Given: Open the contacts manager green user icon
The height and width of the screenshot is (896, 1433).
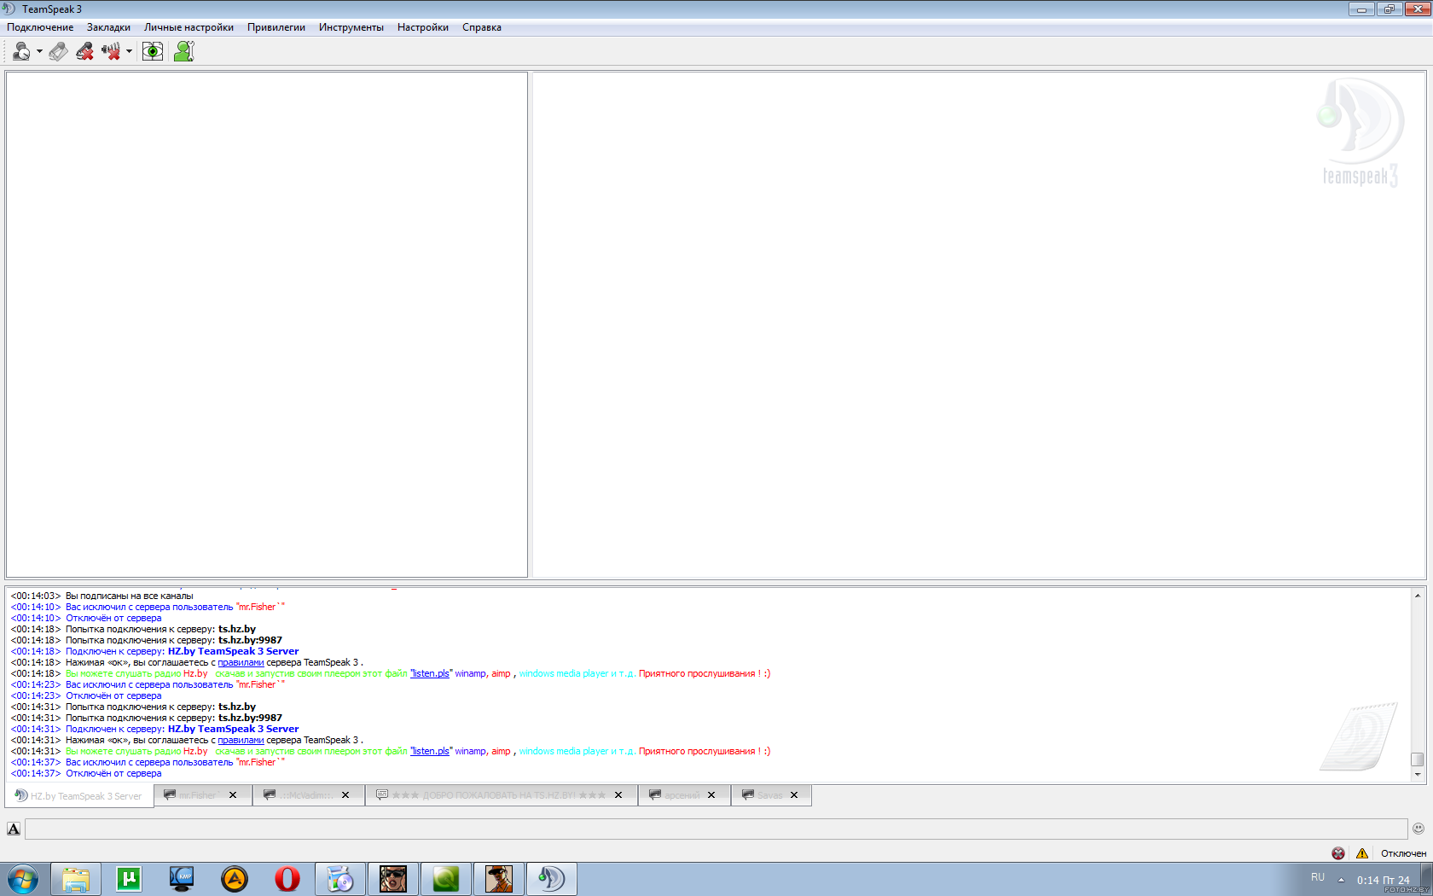Looking at the screenshot, I should 183,51.
